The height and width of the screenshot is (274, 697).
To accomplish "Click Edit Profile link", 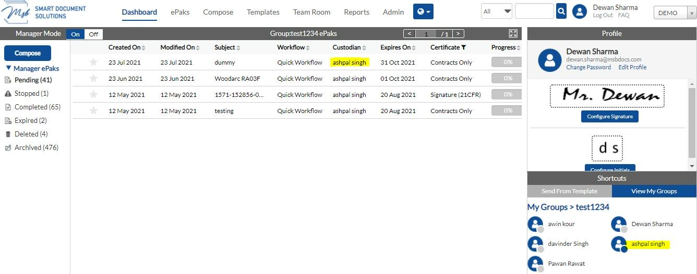I will [632, 67].
